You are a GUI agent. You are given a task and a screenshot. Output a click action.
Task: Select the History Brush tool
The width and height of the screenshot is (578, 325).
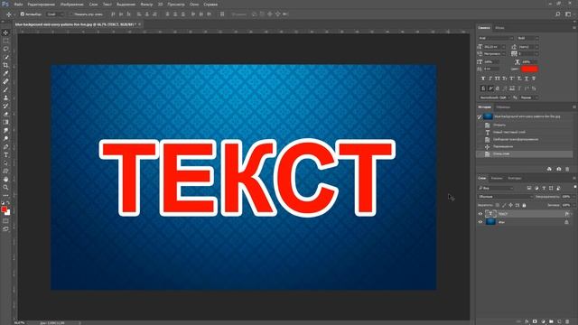5,106
